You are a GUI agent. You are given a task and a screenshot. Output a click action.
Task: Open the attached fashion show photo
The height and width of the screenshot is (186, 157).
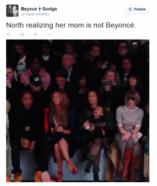[x=78, y=111]
